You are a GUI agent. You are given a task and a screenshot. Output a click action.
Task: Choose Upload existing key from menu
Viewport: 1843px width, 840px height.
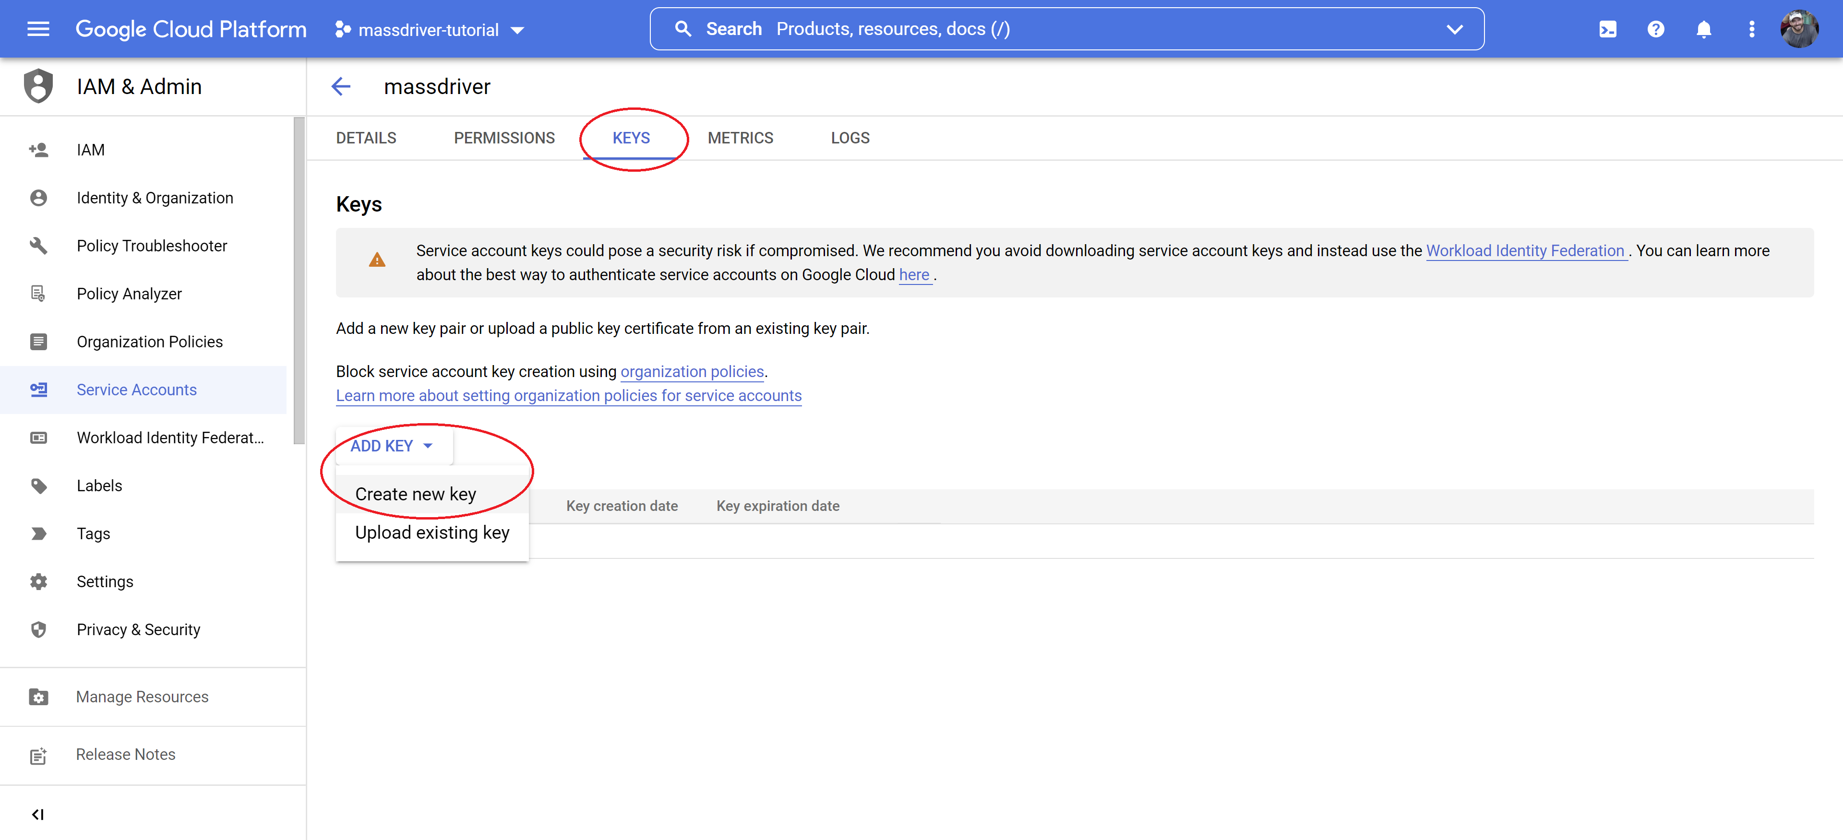pos(432,532)
